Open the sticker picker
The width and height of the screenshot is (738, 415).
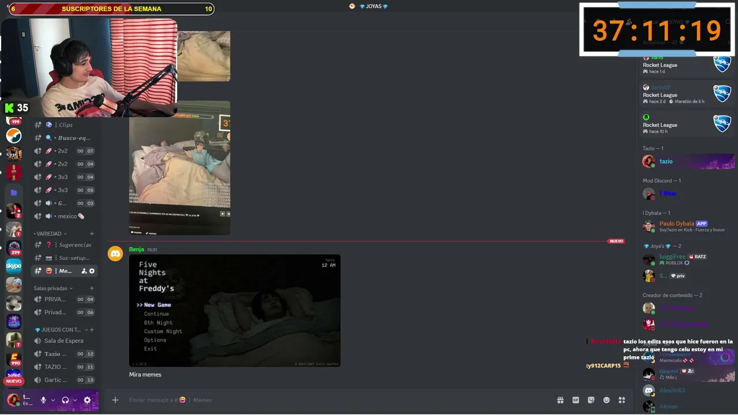(591, 400)
